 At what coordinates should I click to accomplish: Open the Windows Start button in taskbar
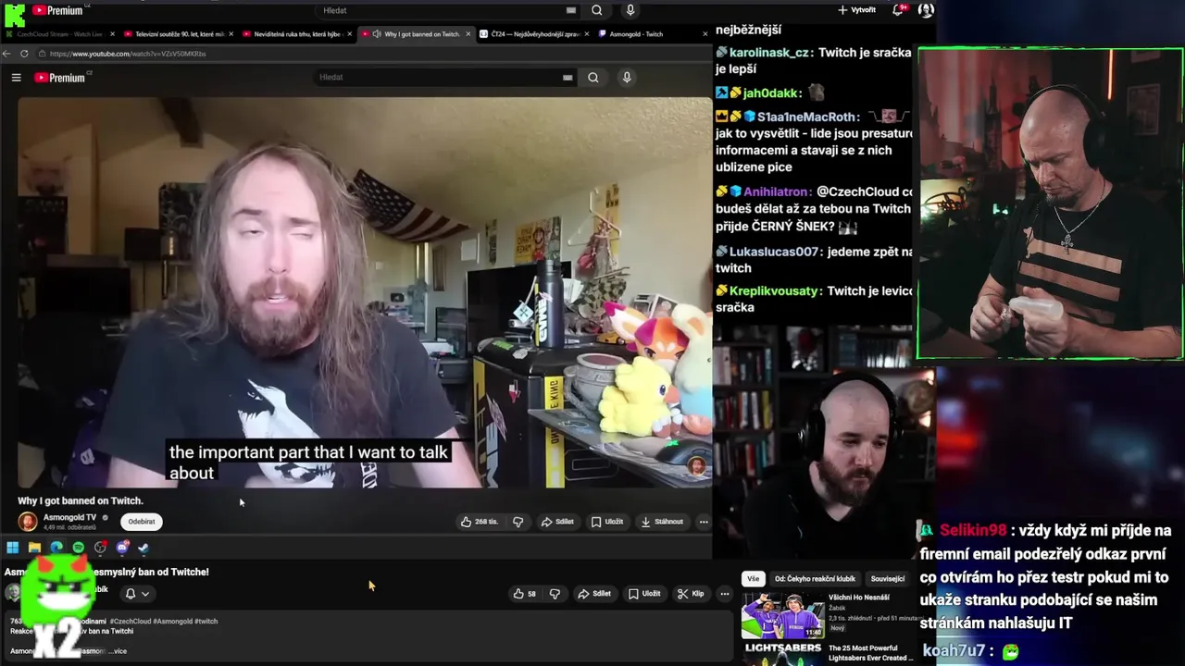(12, 548)
